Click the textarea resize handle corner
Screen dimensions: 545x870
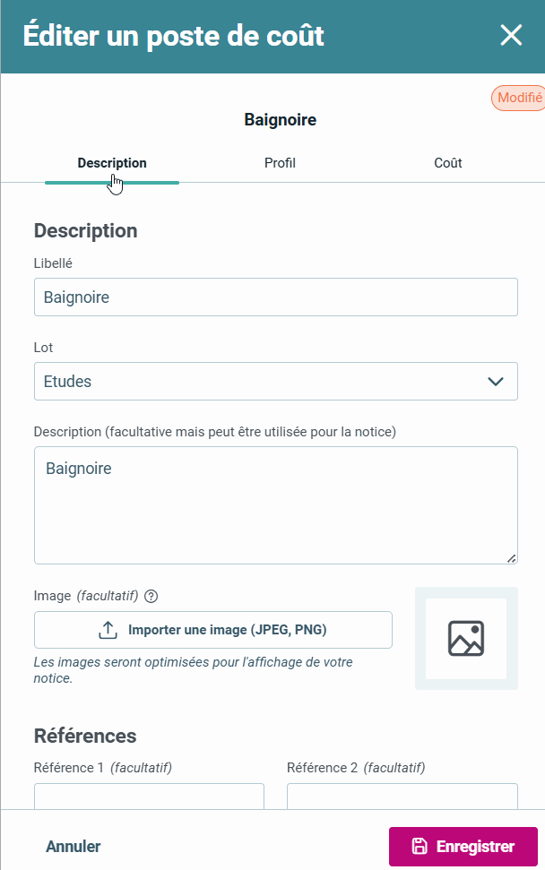tap(511, 558)
